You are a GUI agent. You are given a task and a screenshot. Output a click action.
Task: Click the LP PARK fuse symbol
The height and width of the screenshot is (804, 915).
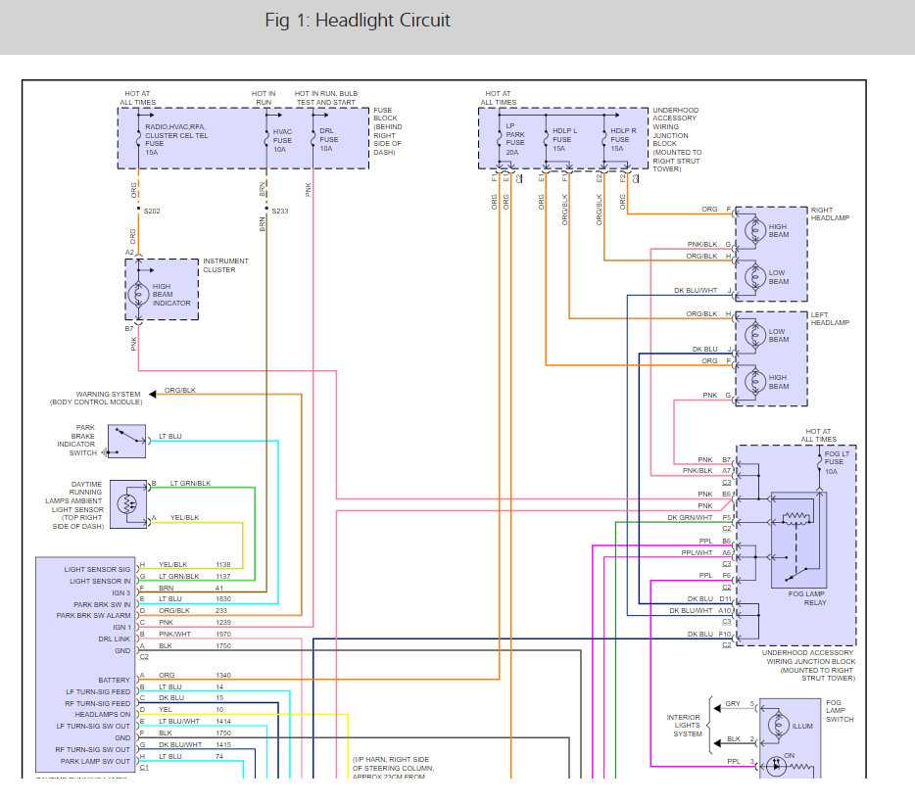(500, 138)
